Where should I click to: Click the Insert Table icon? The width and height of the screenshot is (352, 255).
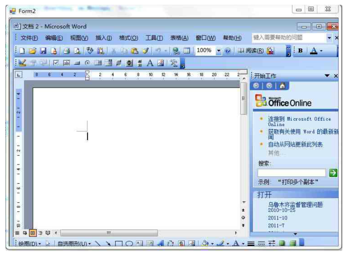(x=187, y=51)
